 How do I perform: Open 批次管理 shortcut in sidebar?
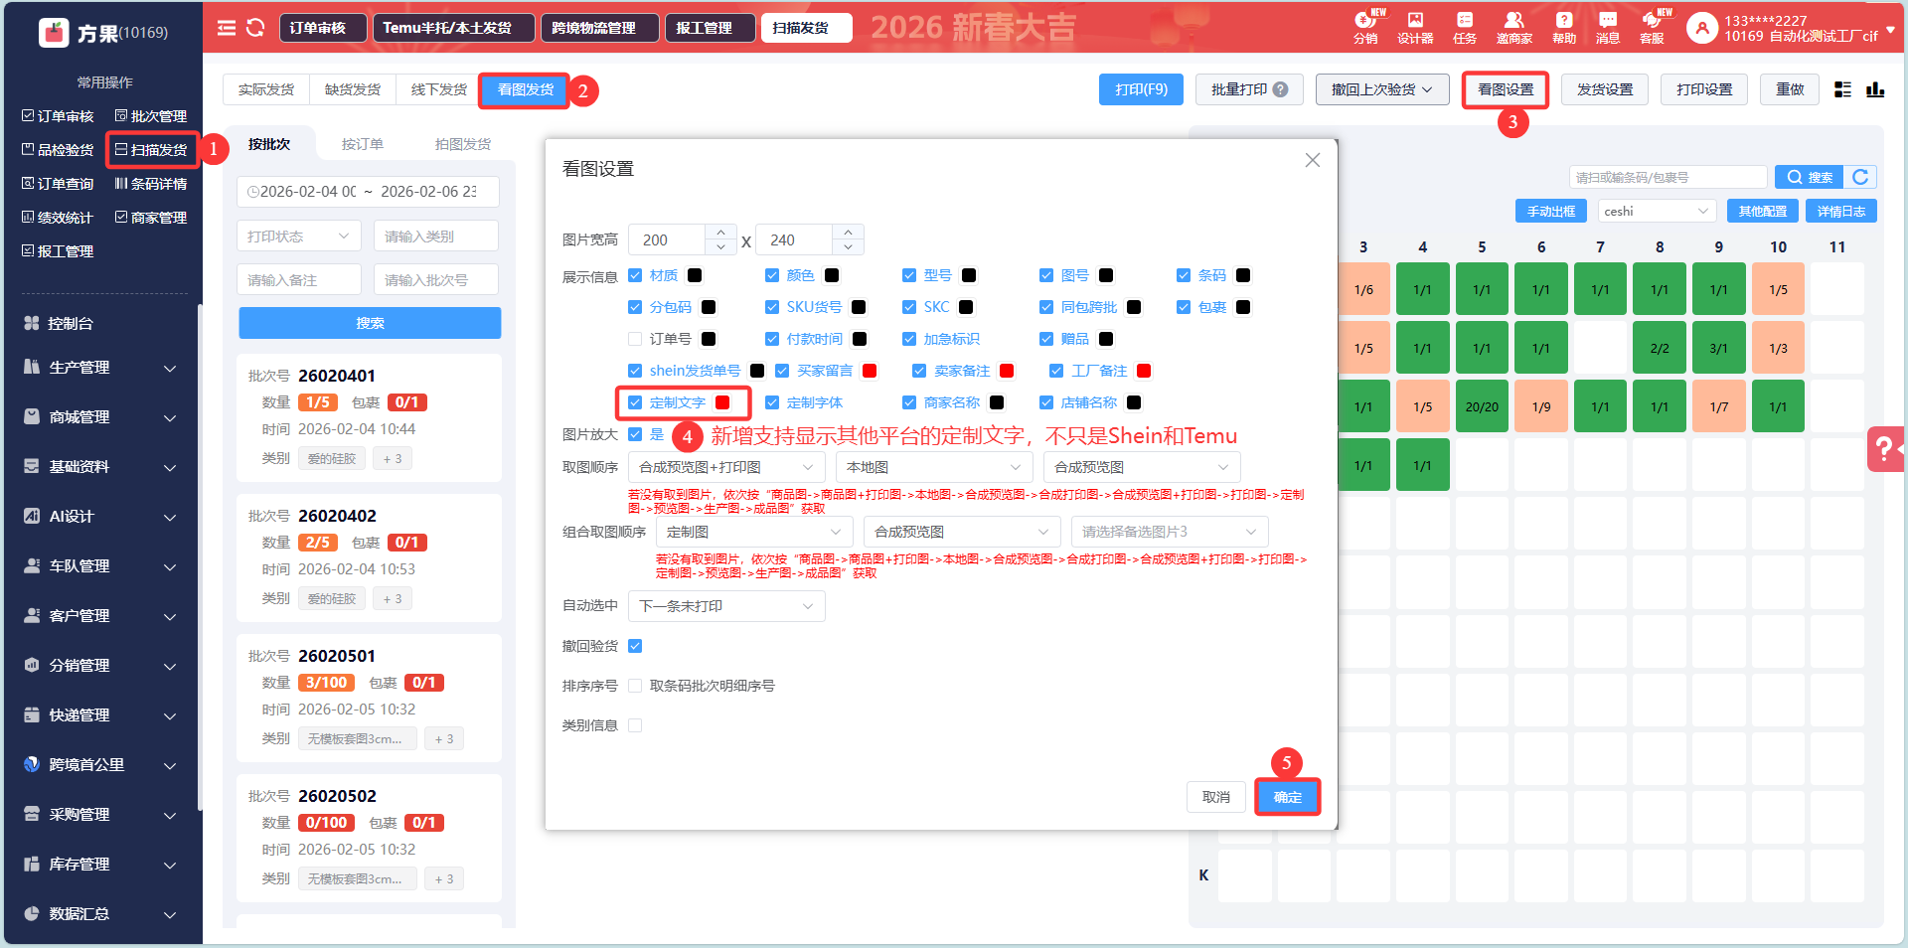[151, 116]
